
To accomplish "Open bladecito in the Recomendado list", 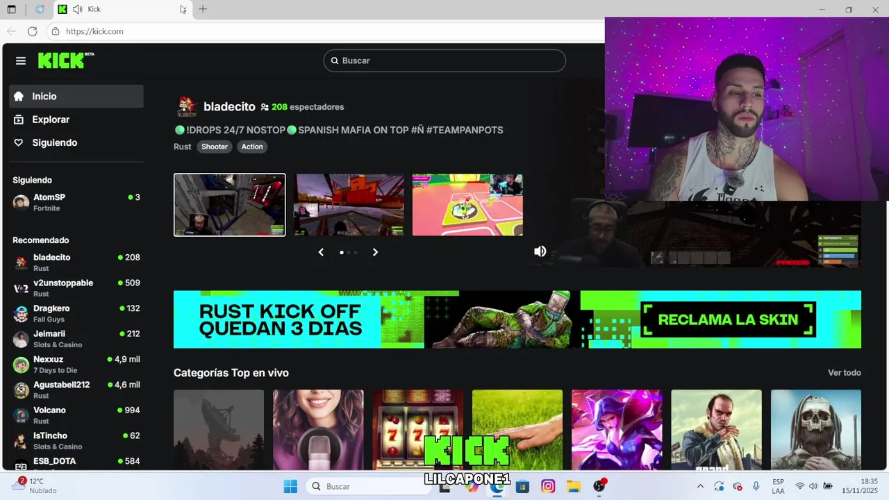I will (x=76, y=262).
